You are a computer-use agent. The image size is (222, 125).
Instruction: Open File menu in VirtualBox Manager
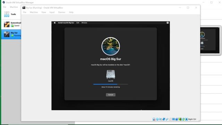coord(5,7)
